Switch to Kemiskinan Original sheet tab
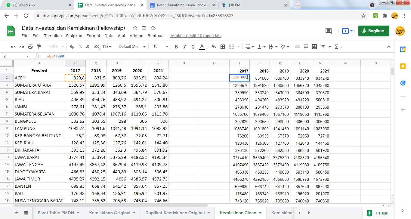The width and height of the screenshot is (411, 219). (x=110, y=213)
